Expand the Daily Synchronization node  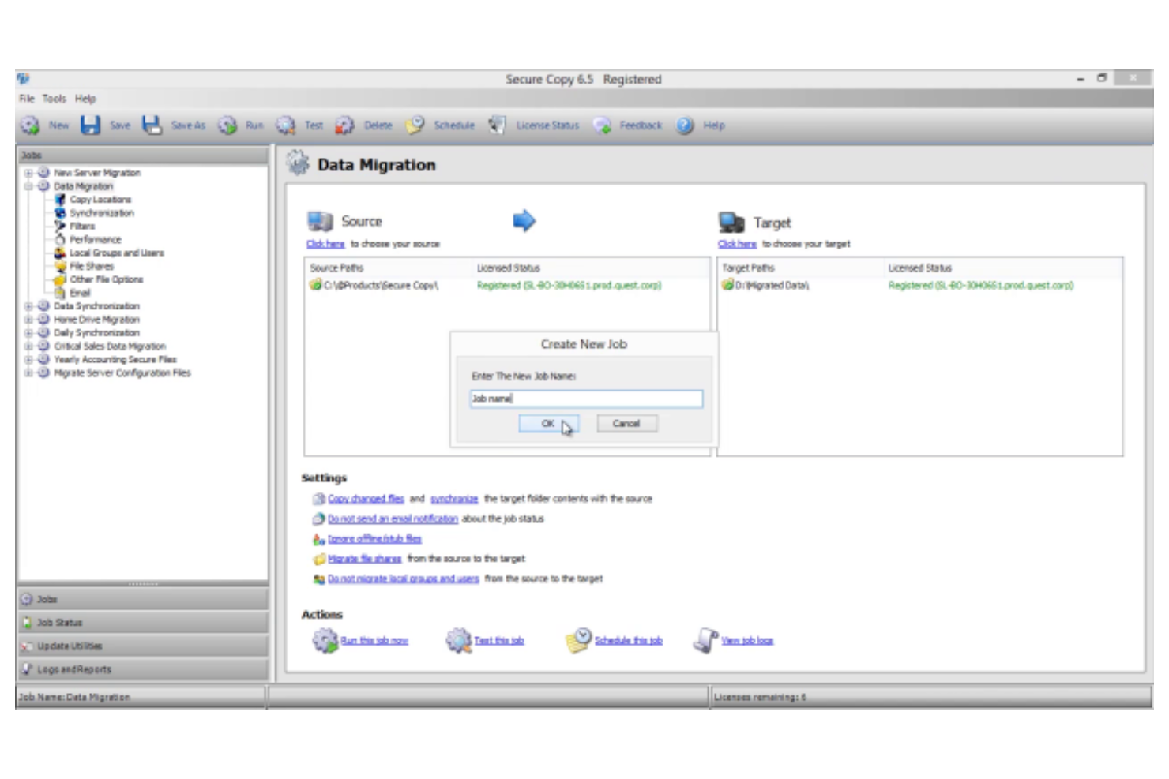28,333
